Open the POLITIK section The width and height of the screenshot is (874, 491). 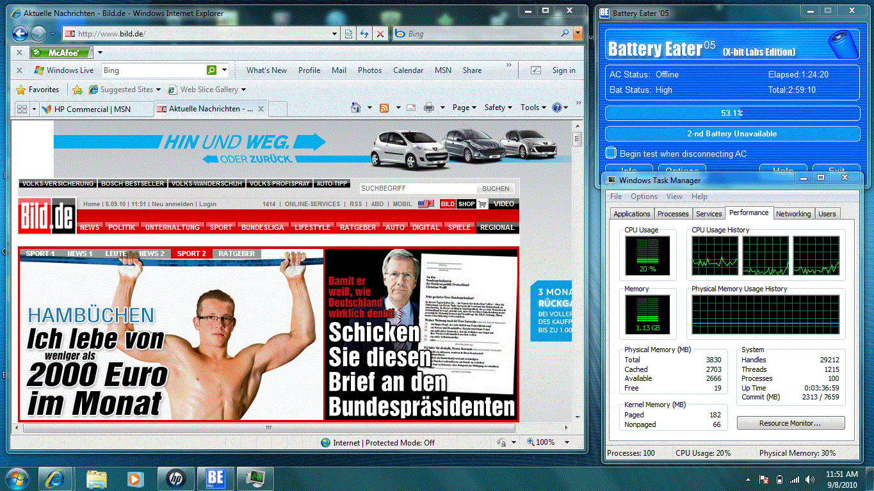point(122,227)
